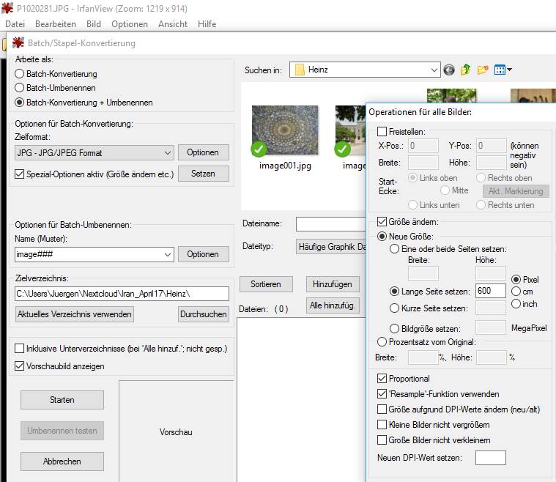Image resolution: width=556 pixels, height=482 pixels.
Task: Select the Batch-Umbenennen radio option
Action: click(x=20, y=88)
